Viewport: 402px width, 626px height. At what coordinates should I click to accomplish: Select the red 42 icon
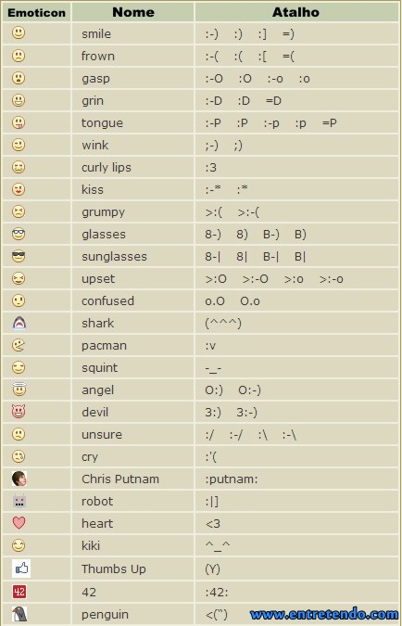[x=19, y=592]
